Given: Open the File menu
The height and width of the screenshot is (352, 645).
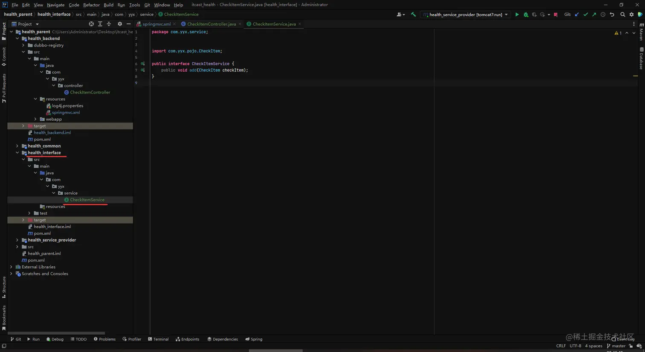Looking at the screenshot, I should click(15, 5).
